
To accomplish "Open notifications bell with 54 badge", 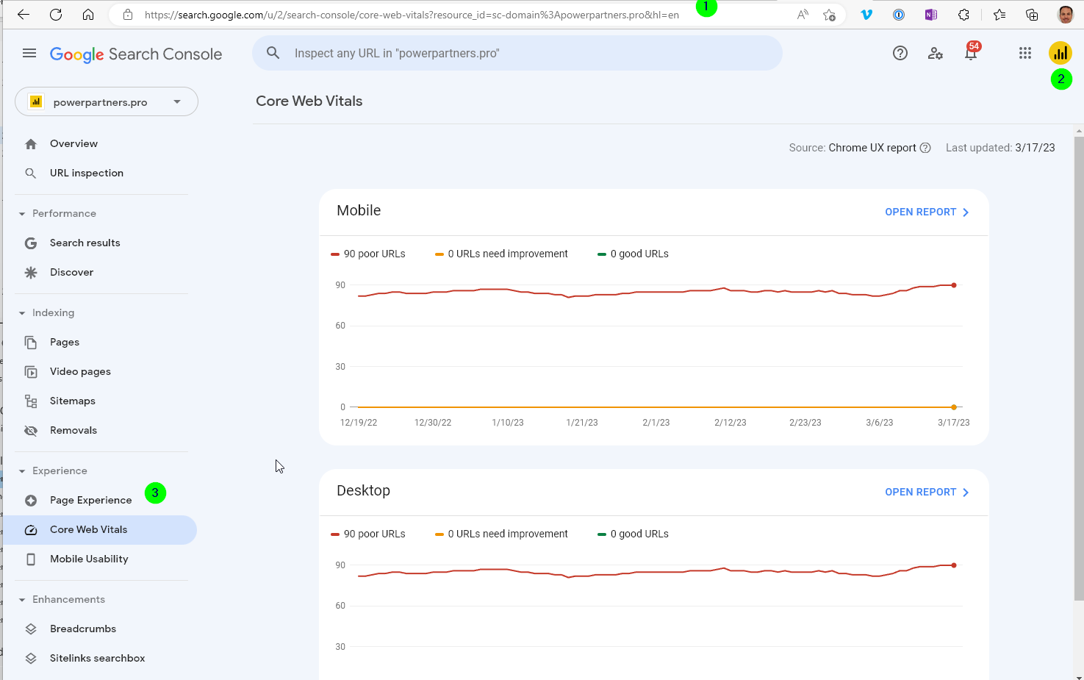I will 971,52.
